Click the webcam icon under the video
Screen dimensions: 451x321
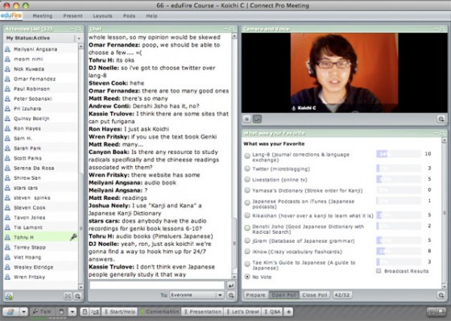coord(257,119)
